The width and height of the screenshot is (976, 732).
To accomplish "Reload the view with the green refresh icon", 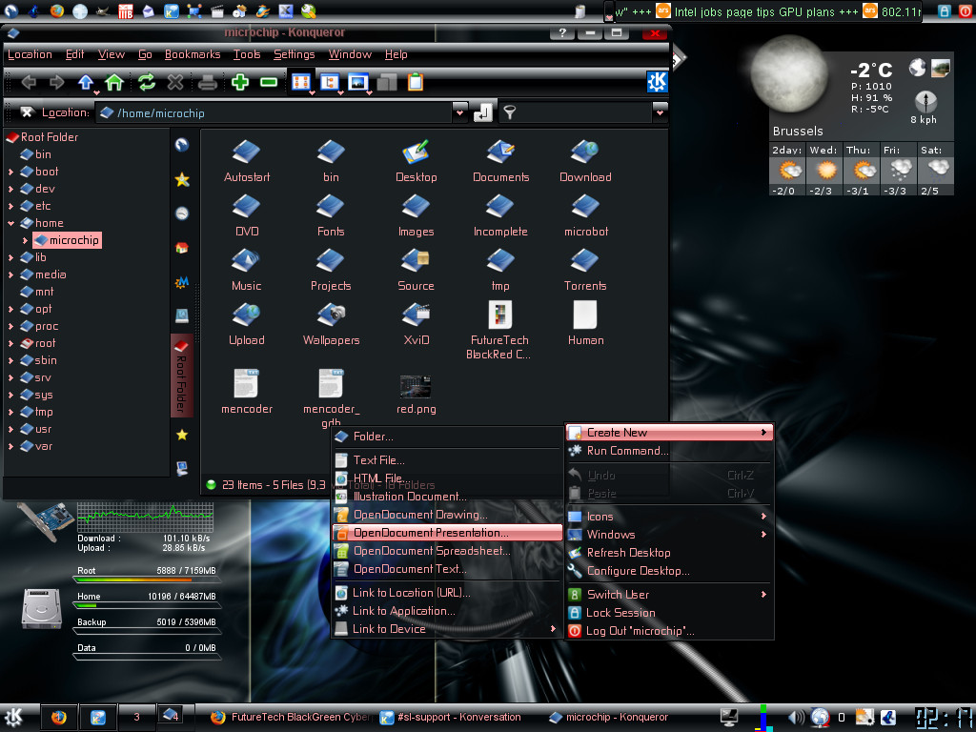I will (147, 82).
